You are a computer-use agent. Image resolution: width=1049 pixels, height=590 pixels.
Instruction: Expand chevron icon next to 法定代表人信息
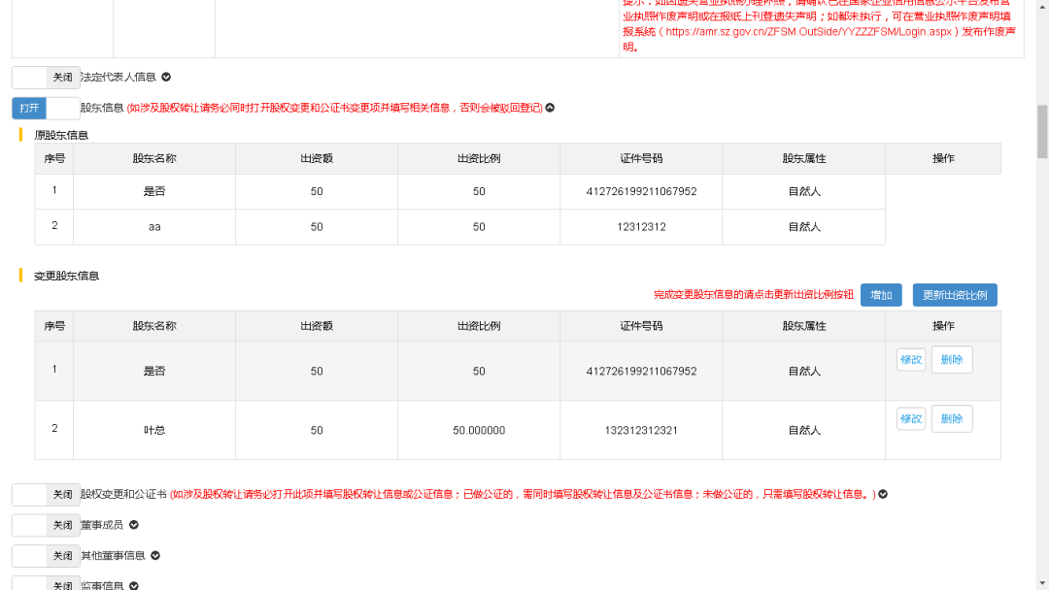[x=166, y=77]
